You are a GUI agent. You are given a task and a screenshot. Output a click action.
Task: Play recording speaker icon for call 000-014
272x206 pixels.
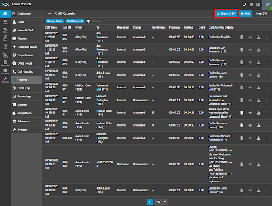point(250,50)
